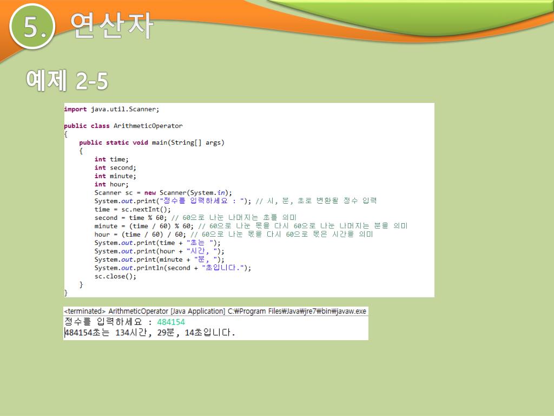The image size is (554, 416).
Task: Click the slide title '연산자'
Action: (x=111, y=25)
